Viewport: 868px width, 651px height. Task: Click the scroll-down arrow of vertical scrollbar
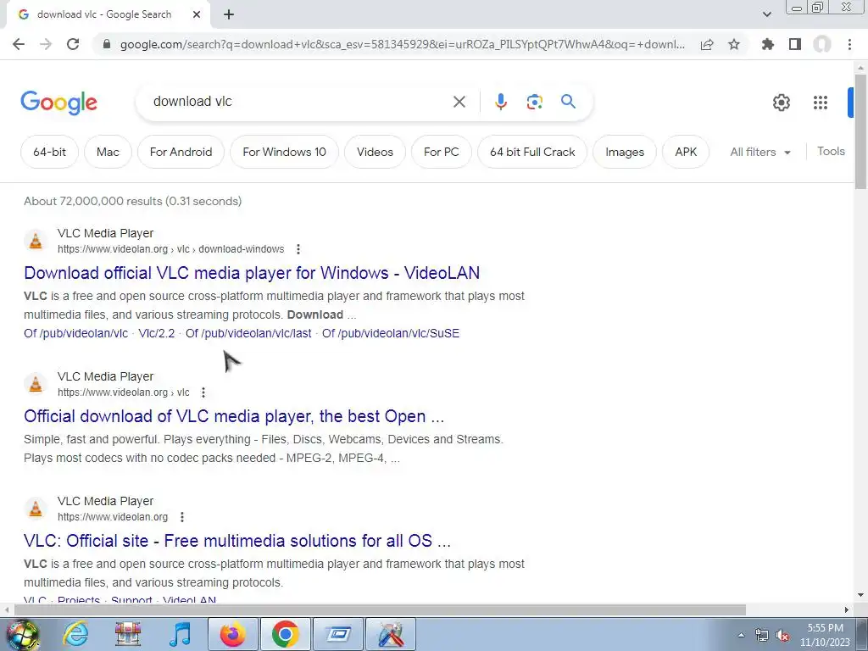click(860, 596)
